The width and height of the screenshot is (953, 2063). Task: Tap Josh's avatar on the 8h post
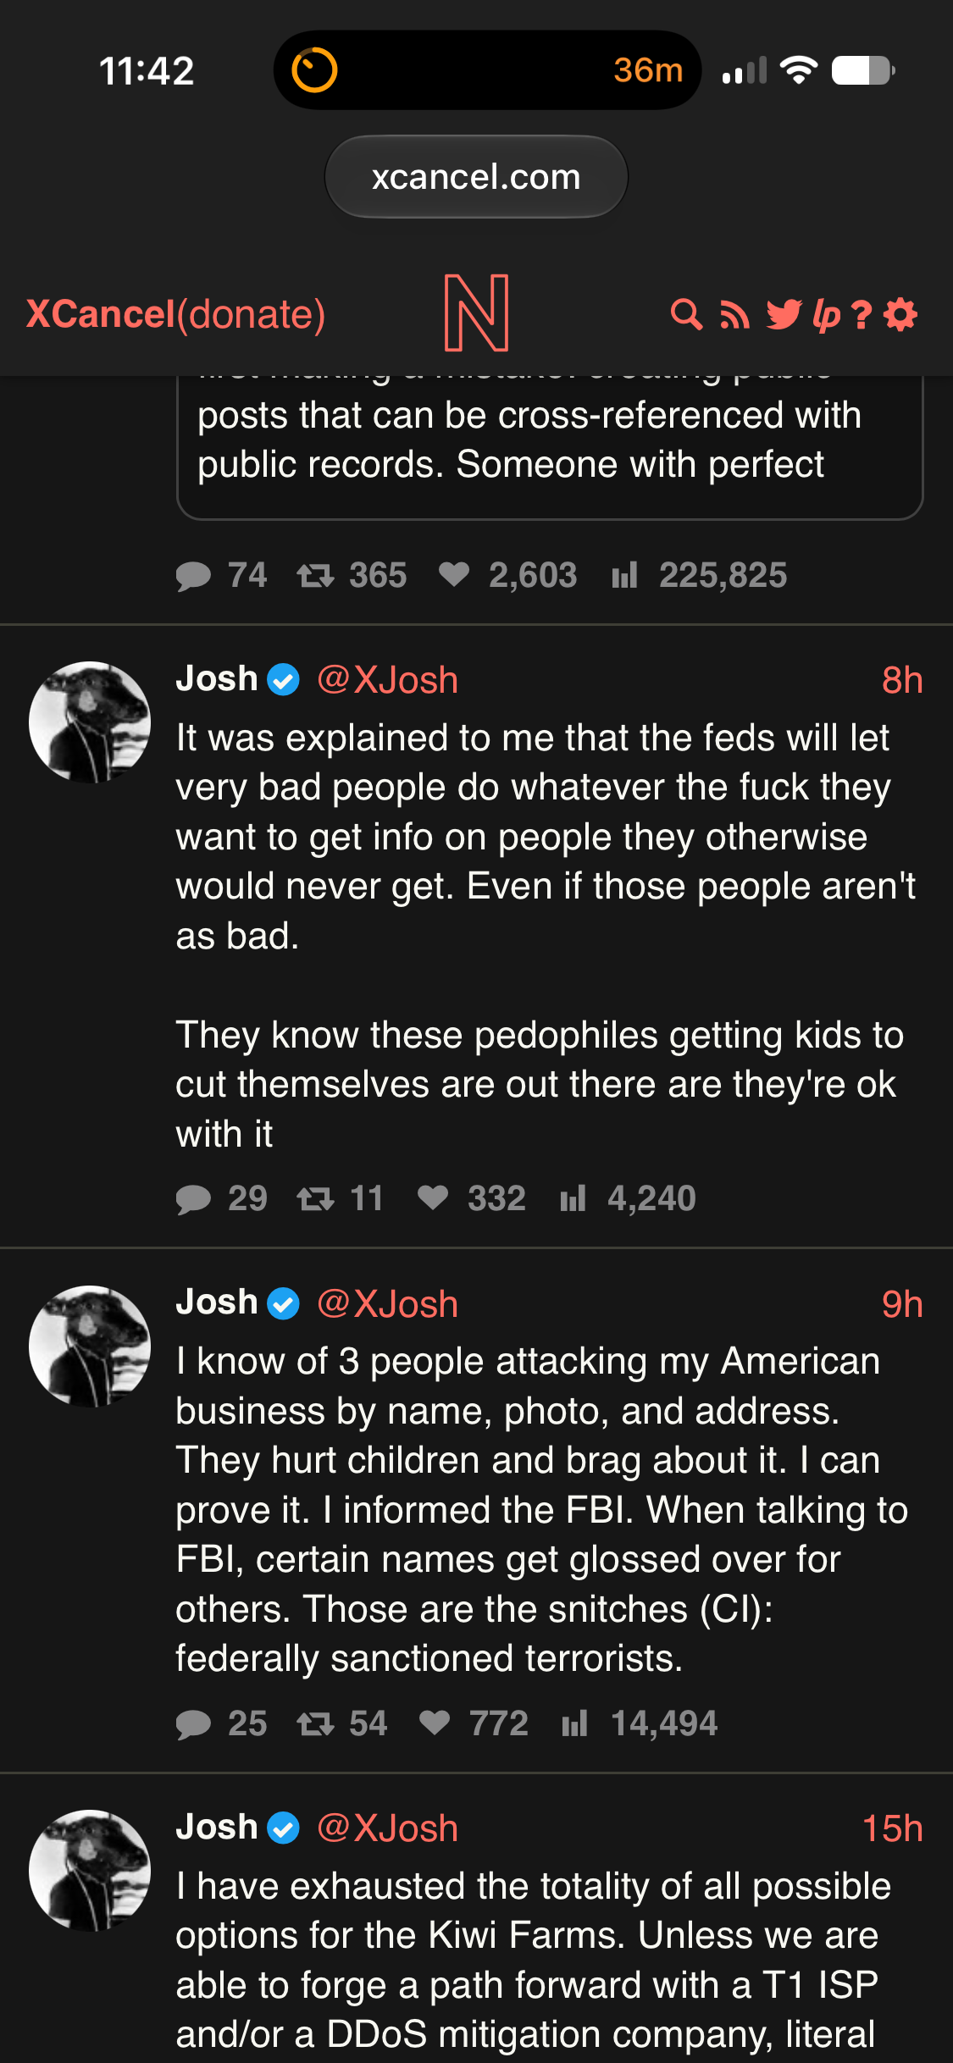pos(90,722)
